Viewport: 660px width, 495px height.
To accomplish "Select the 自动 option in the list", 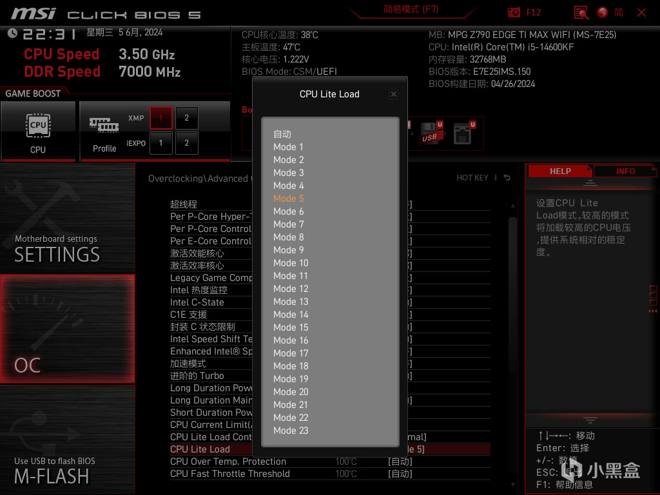I will (x=282, y=134).
